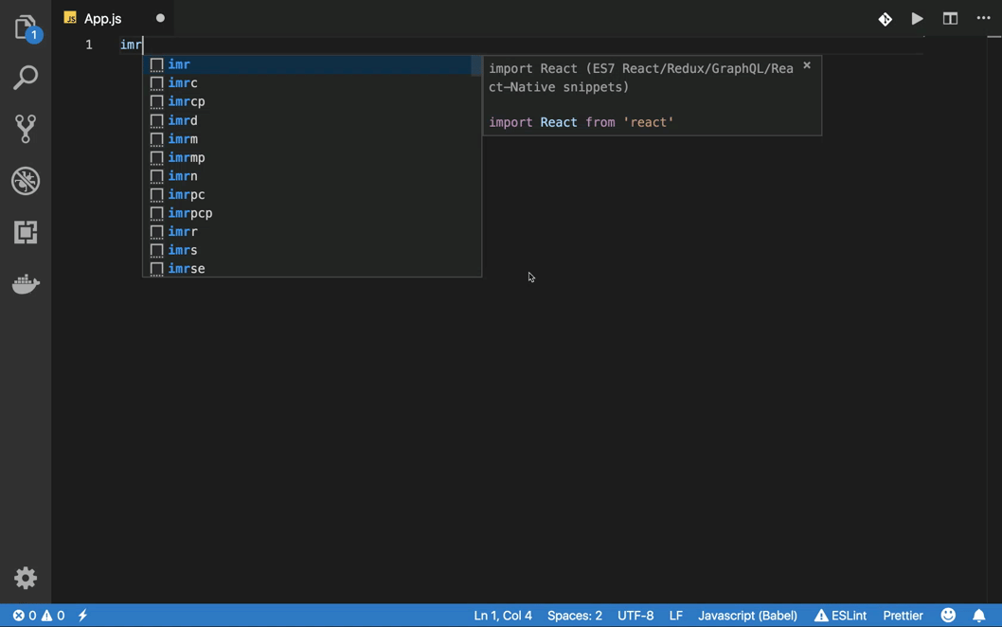Open the Debug view icon
Screen dimensions: 1002x627
coord(26,181)
